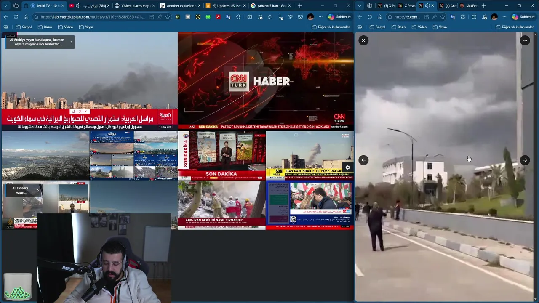
Task: Click the red pen extension icon in left toolbar
Action: (x=218, y=17)
